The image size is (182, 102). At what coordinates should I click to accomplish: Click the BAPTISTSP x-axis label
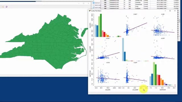click(x=163, y=90)
